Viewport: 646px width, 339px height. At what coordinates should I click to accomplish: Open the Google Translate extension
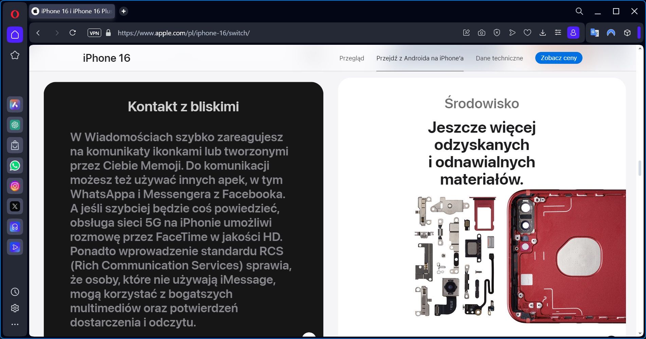tap(595, 33)
